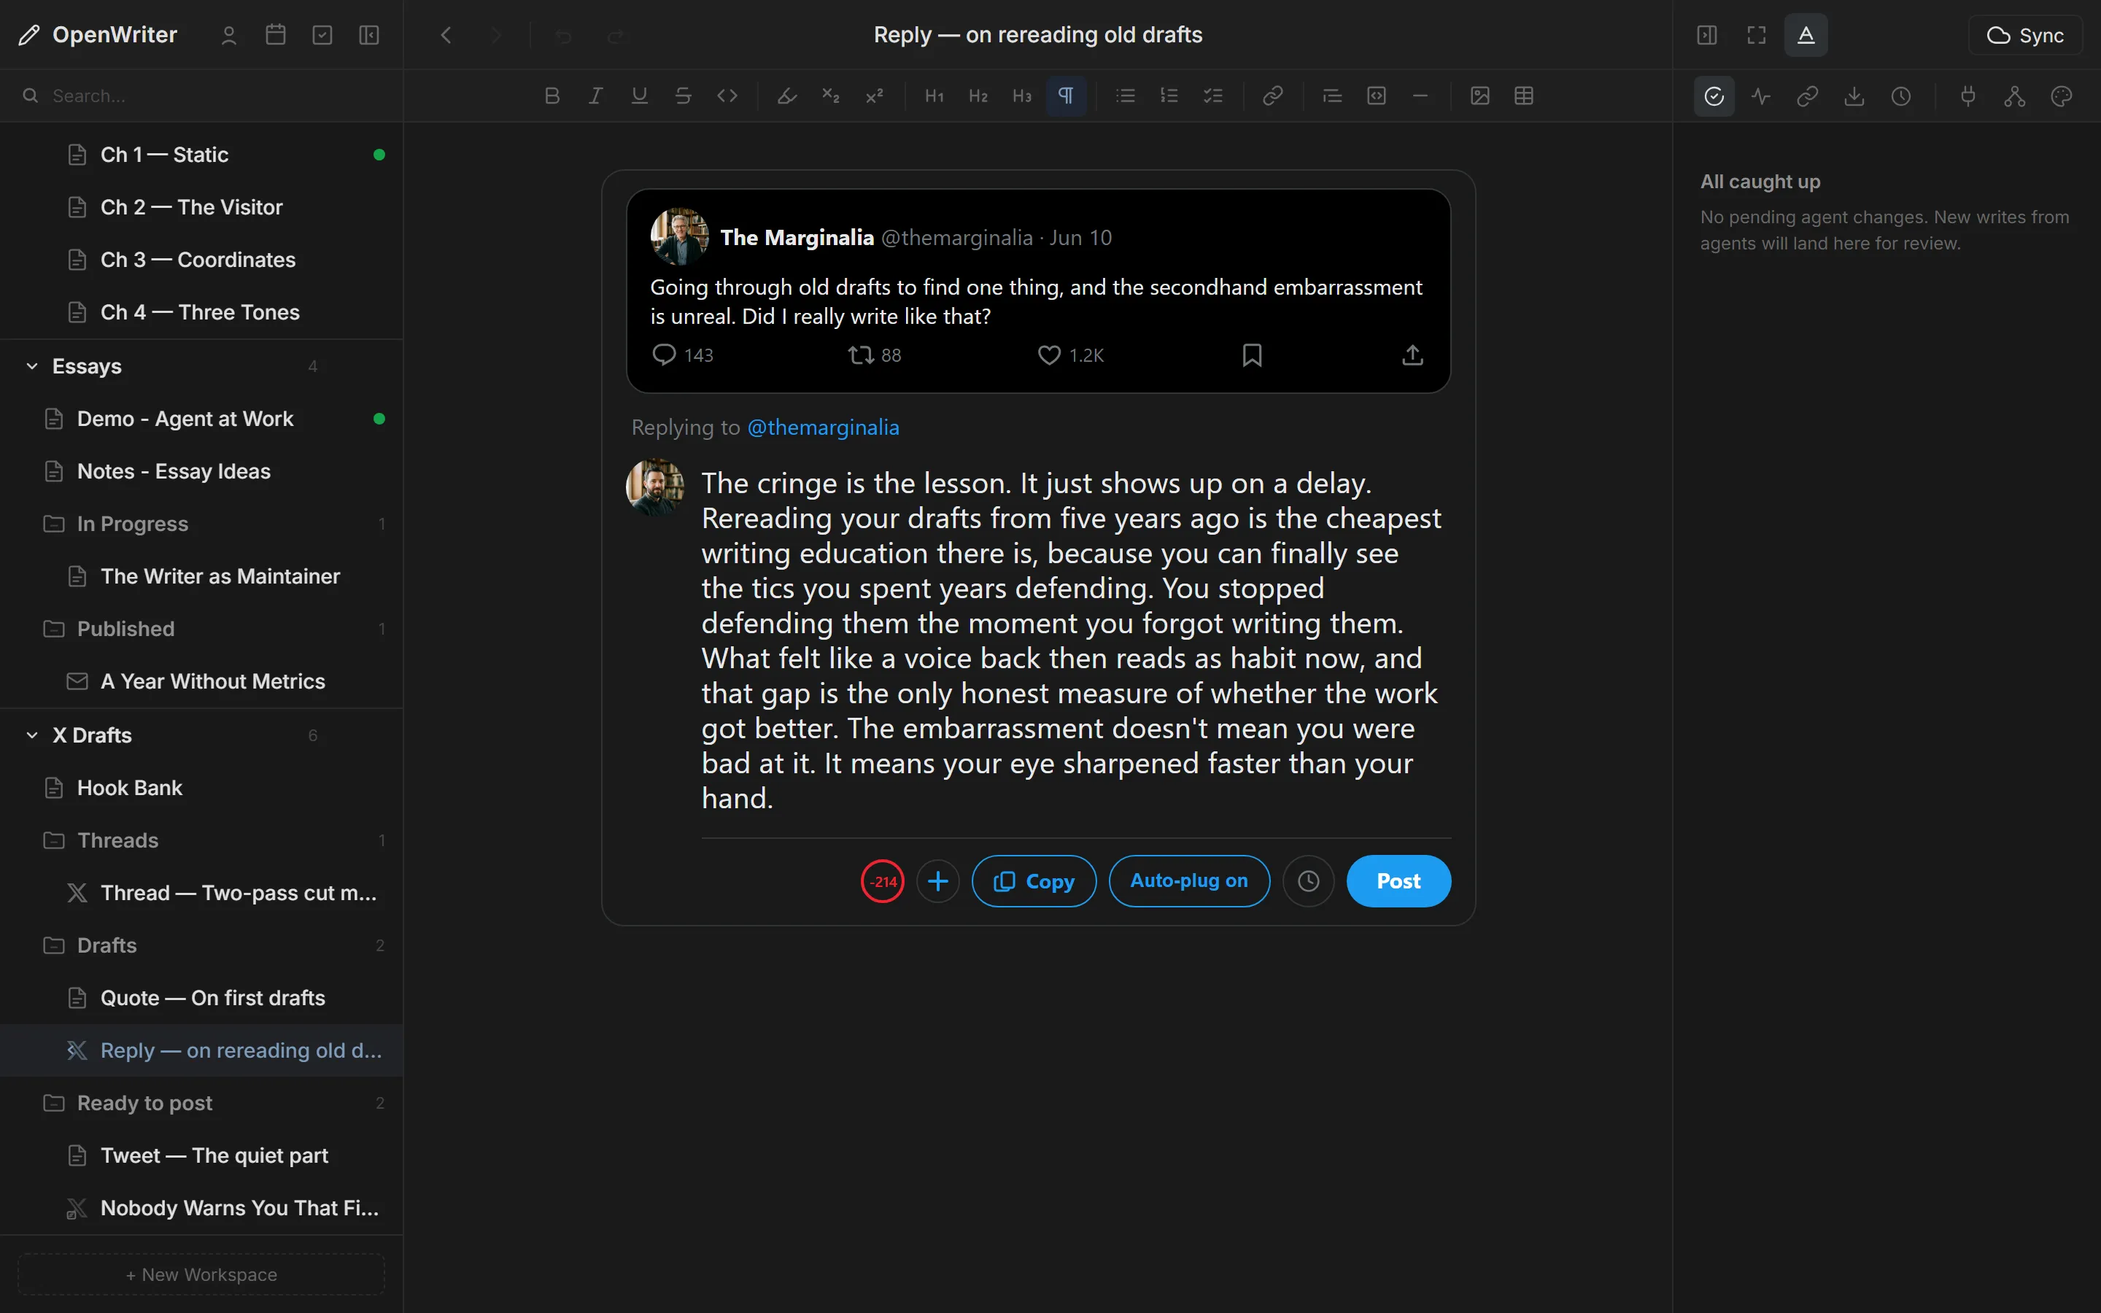
Task: Switch to activity pulse tab
Action: [1760, 96]
